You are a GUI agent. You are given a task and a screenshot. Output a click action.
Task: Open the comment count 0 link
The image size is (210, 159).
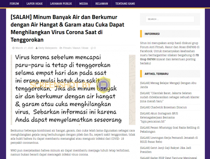coord(95,48)
